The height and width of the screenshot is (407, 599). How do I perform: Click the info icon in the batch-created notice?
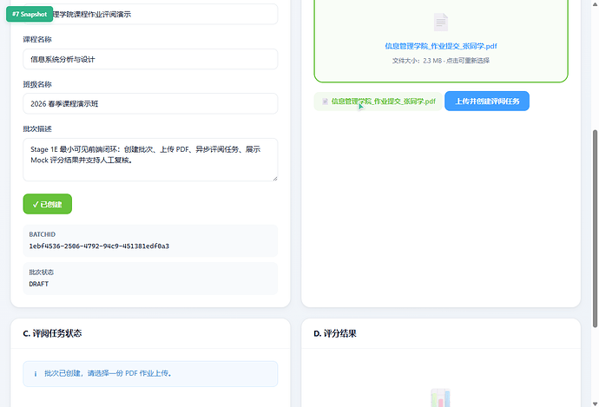click(x=36, y=374)
